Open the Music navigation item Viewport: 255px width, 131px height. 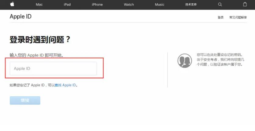(160, 5)
